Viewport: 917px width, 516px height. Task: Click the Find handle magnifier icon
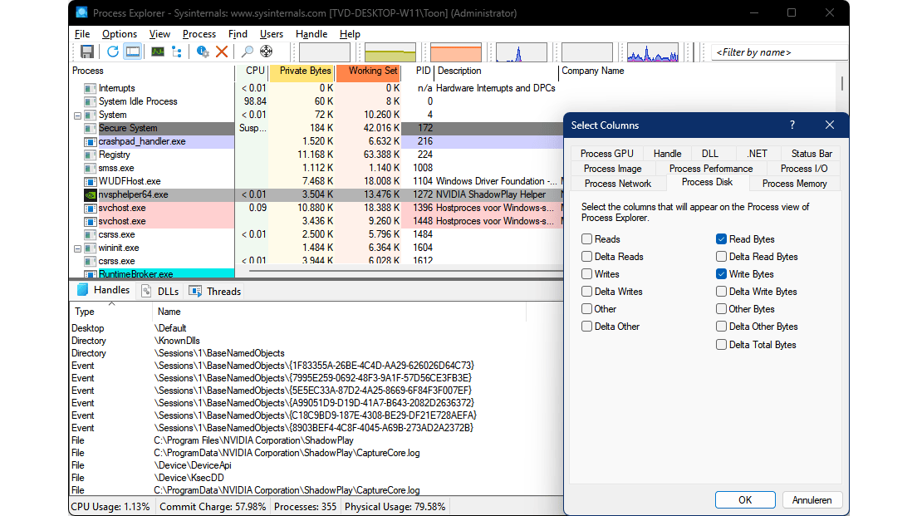(x=247, y=52)
